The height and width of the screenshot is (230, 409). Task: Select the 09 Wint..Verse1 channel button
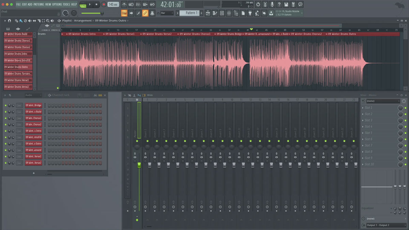pos(33,156)
